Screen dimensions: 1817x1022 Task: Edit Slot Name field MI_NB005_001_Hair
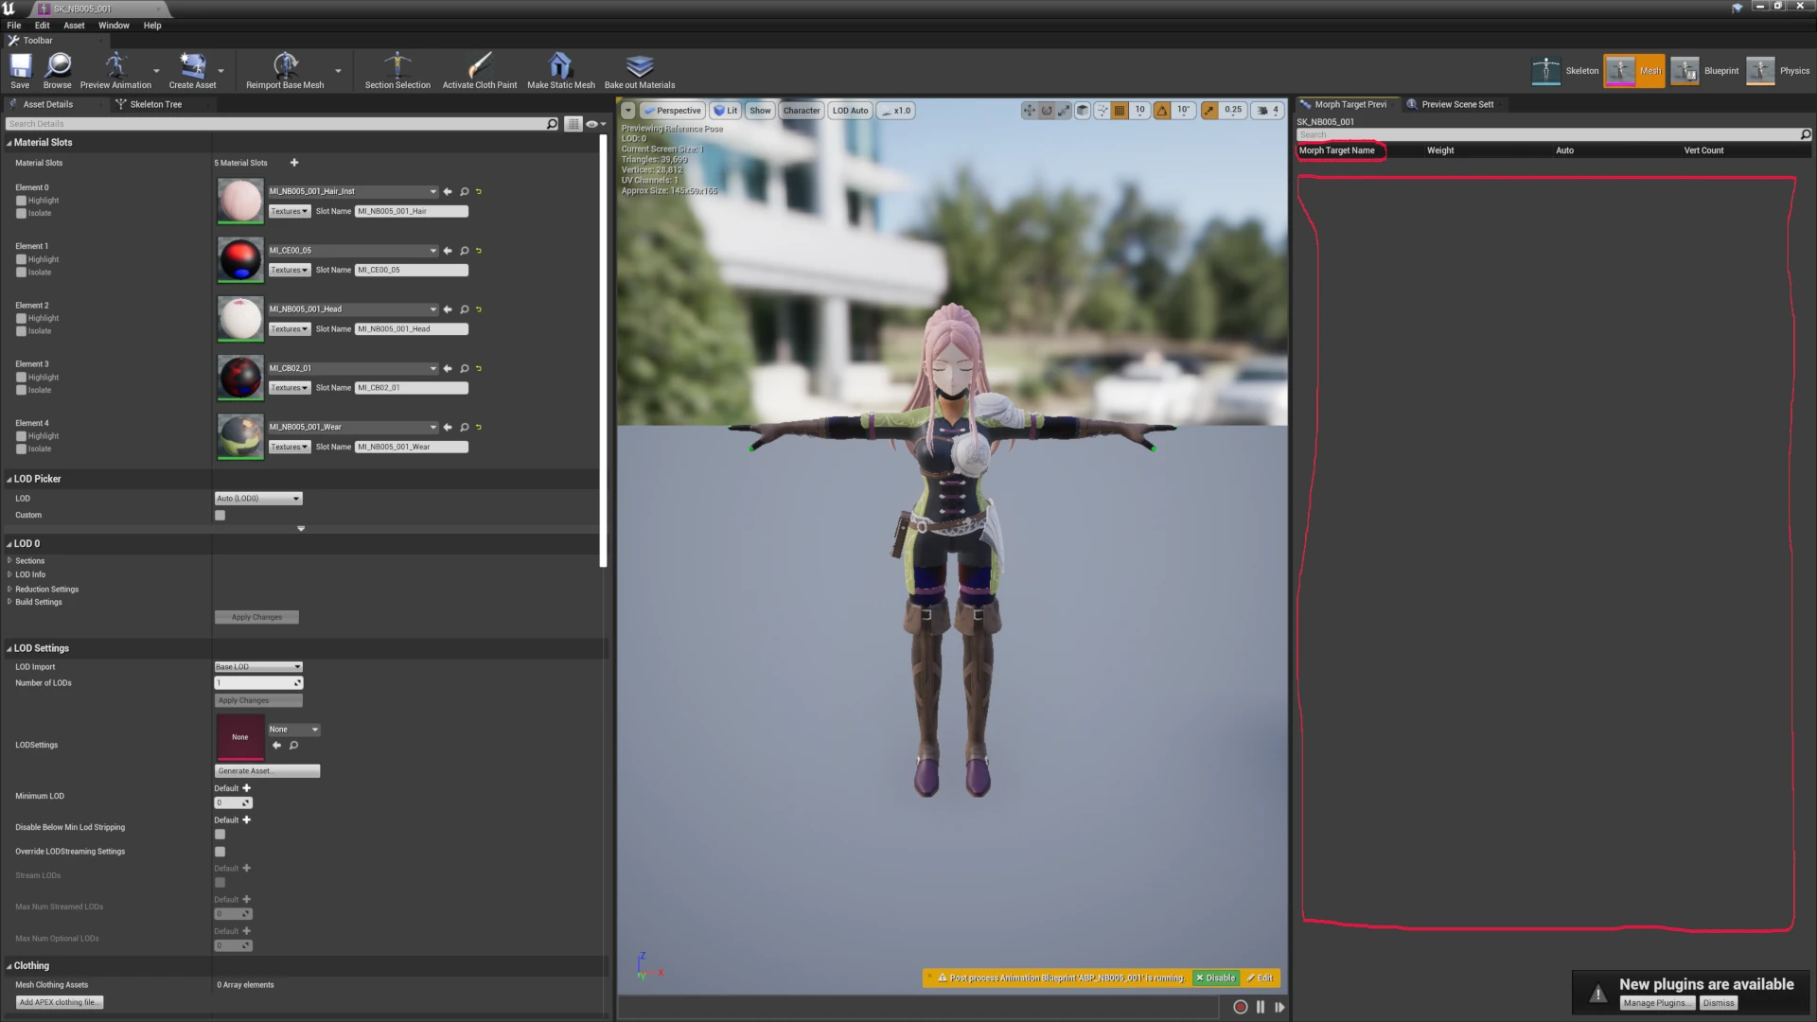pyautogui.click(x=412, y=212)
